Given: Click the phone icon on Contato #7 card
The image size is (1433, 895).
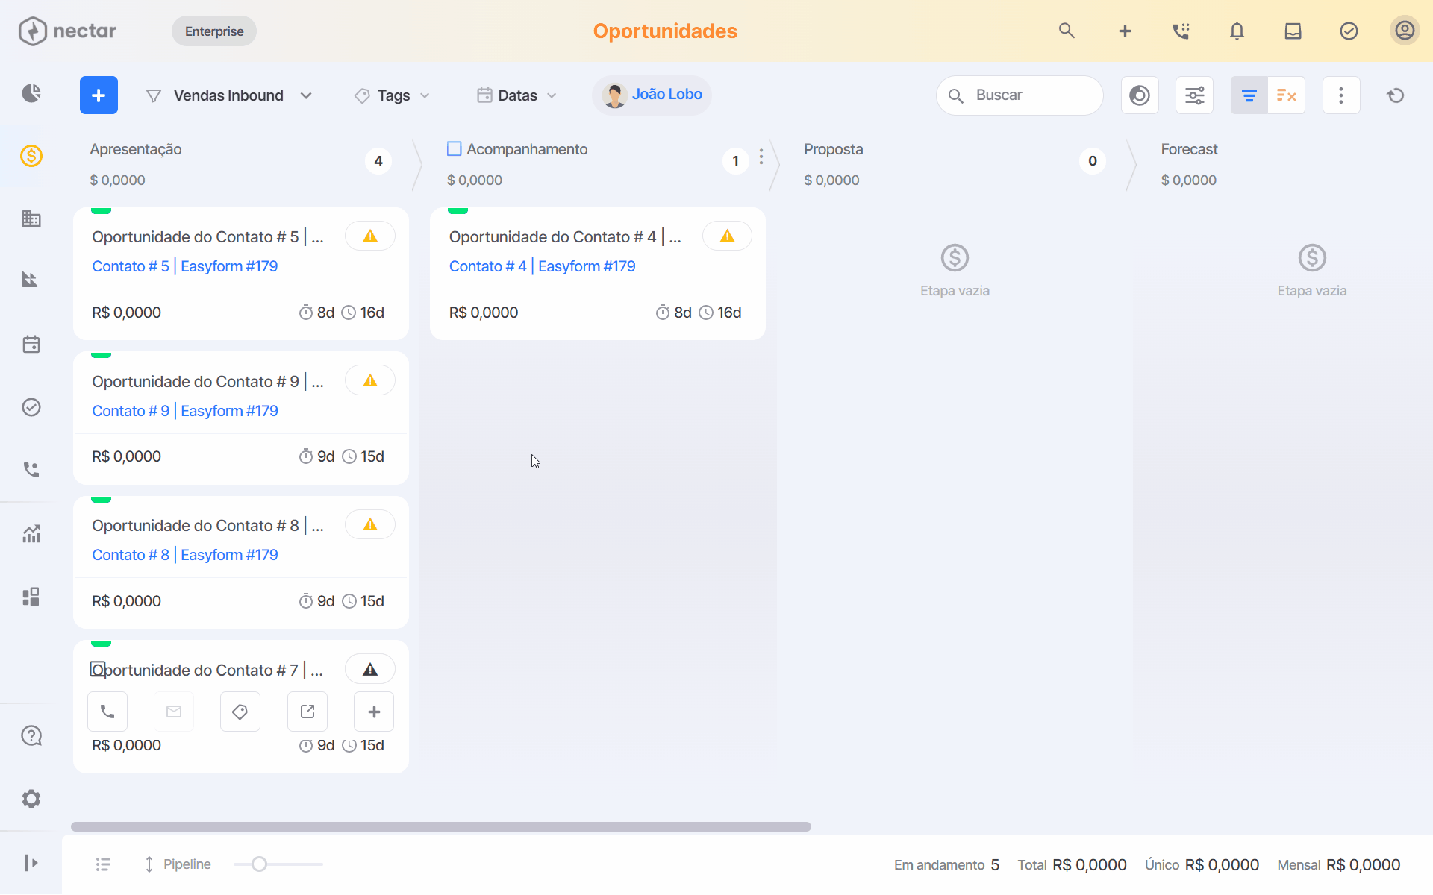Looking at the screenshot, I should click(107, 712).
